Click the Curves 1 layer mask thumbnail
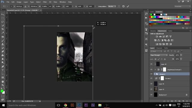192x108 pixels. tap(162, 78)
